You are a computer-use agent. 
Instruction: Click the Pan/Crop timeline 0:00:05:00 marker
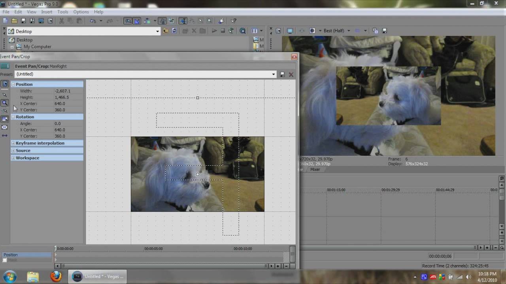click(x=153, y=248)
